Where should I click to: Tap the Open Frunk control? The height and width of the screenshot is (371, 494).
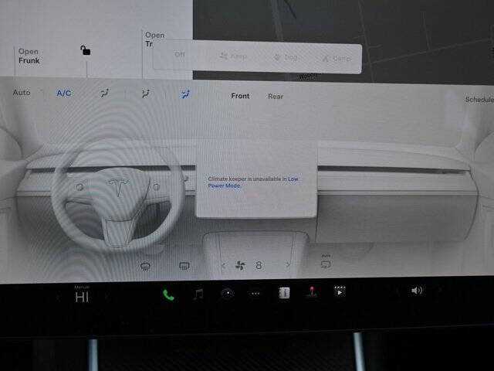pyautogui.click(x=29, y=56)
